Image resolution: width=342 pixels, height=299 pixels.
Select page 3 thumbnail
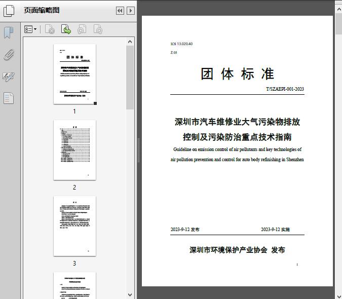(x=74, y=226)
